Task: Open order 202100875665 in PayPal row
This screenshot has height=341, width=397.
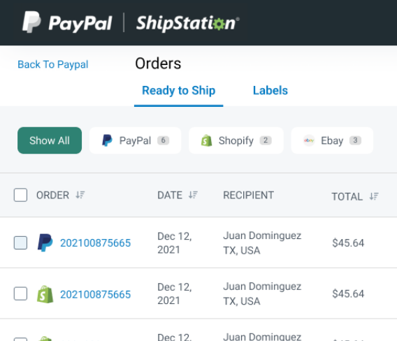Action: [x=96, y=243]
